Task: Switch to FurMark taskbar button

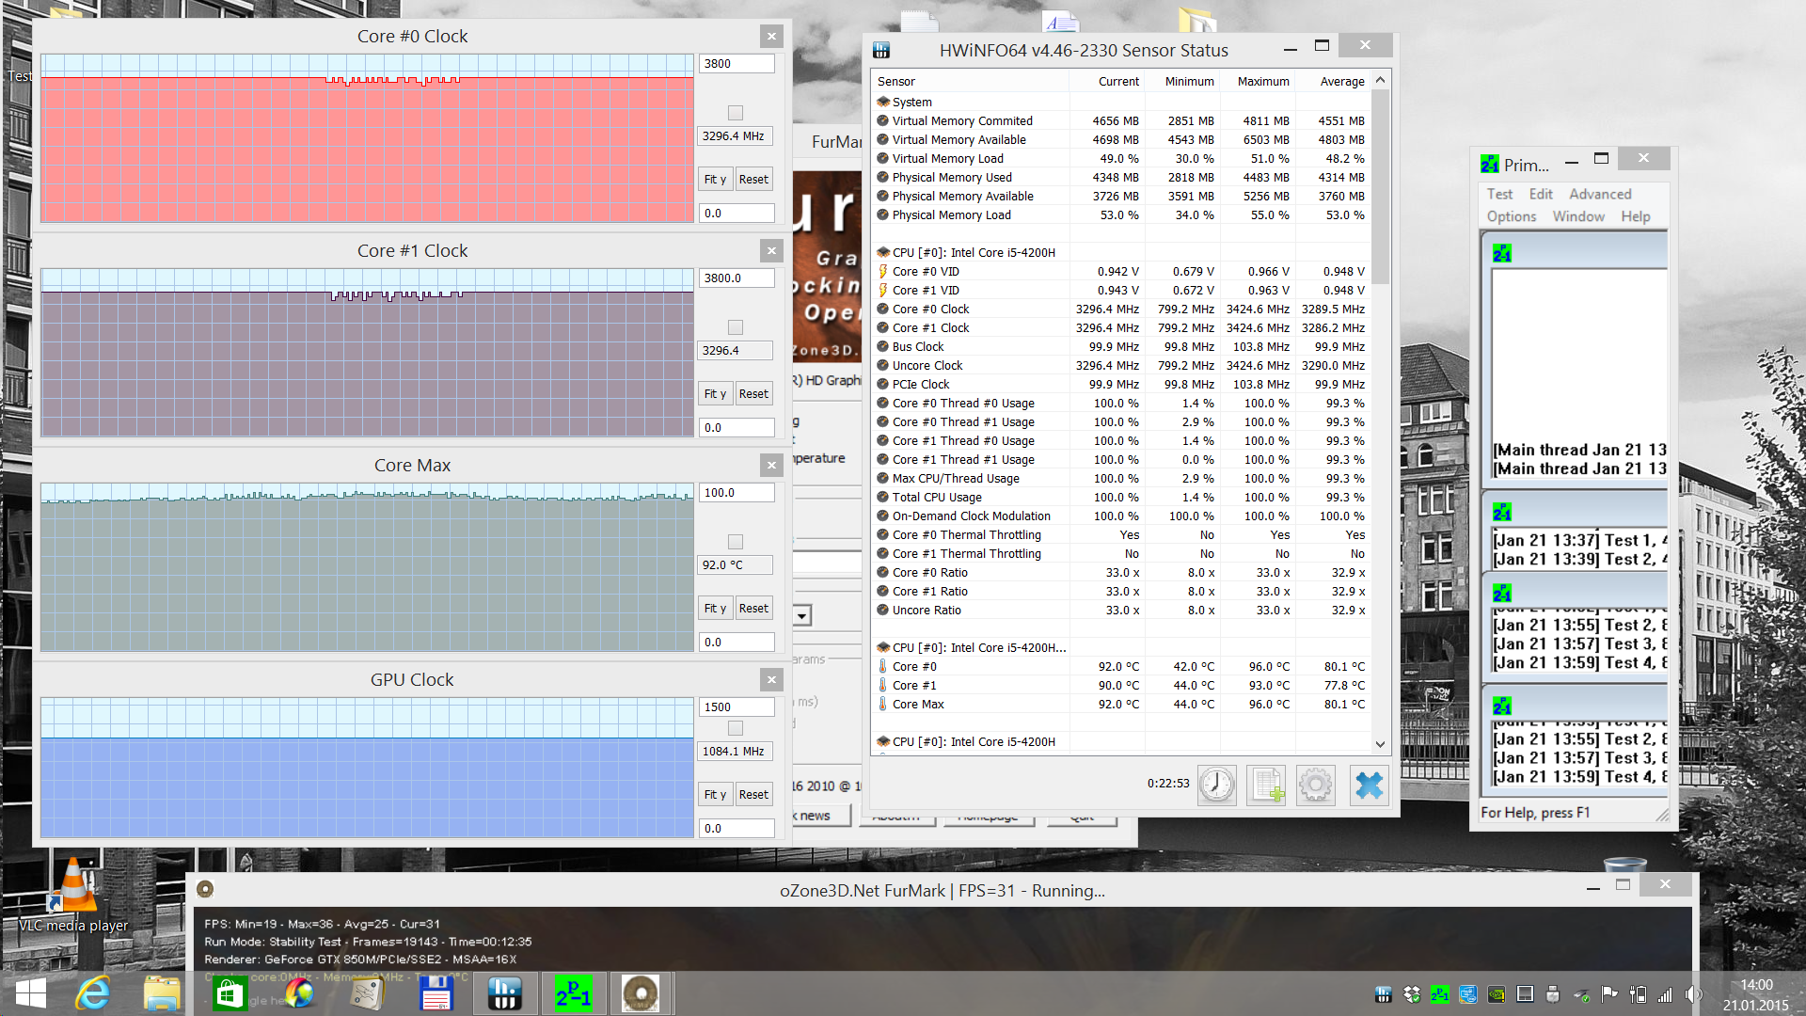Action: [641, 993]
